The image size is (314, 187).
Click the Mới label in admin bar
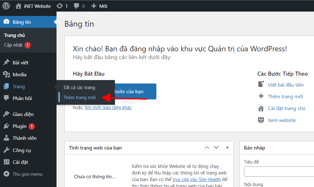click(103, 6)
